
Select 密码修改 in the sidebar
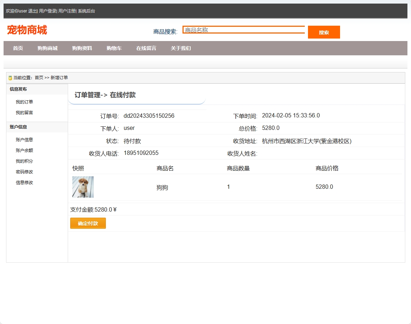pos(24,172)
